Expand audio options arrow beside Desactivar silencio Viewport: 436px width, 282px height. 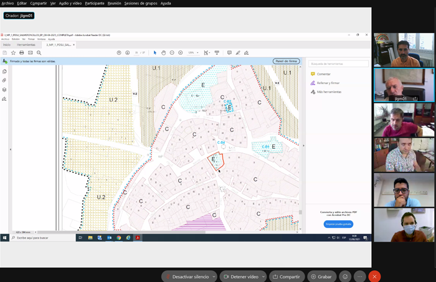(x=214, y=276)
